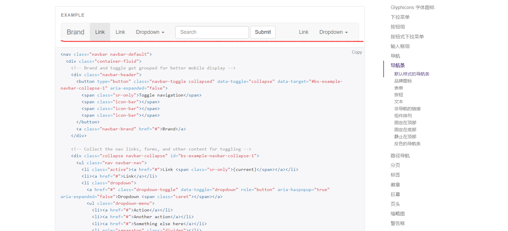
Task: Select 反色的导航条 sub-item
Action: tap(407, 144)
